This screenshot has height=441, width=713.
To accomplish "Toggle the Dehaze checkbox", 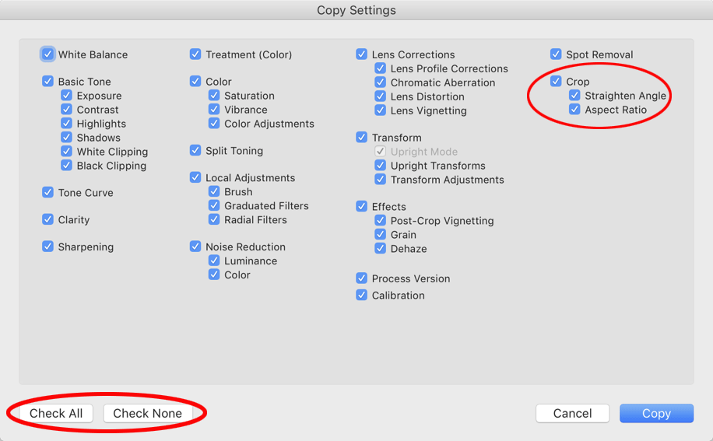I will click(x=381, y=249).
